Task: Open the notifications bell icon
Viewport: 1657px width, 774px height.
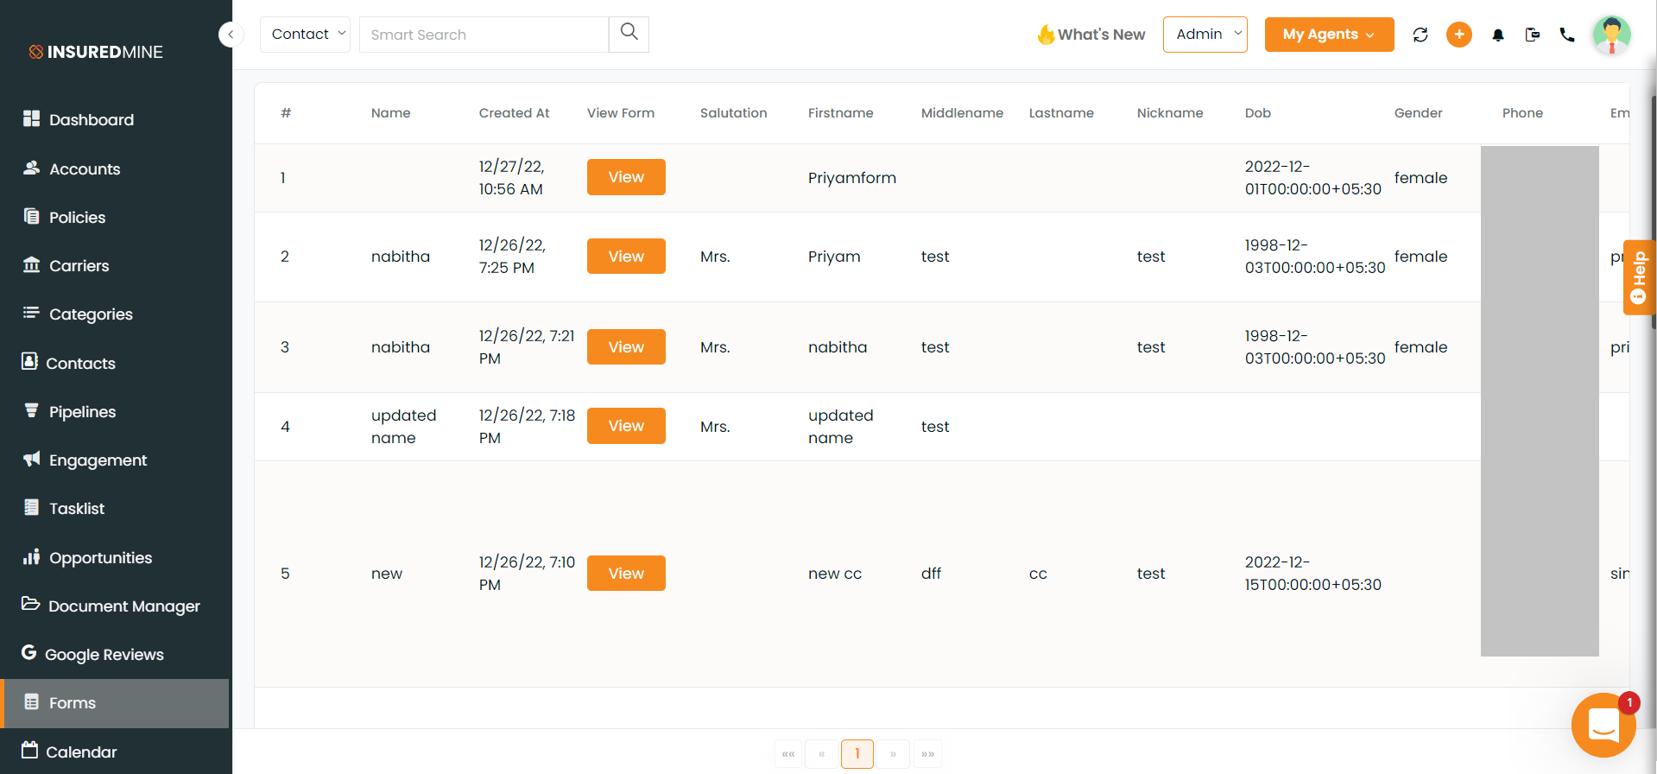Action: coord(1498,35)
